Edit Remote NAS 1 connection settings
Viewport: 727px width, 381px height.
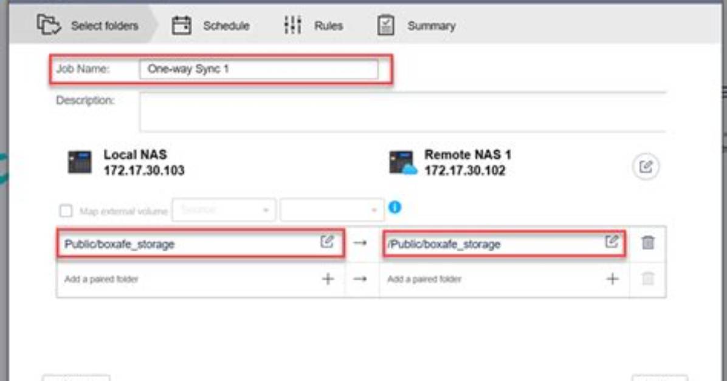click(646, 166)
